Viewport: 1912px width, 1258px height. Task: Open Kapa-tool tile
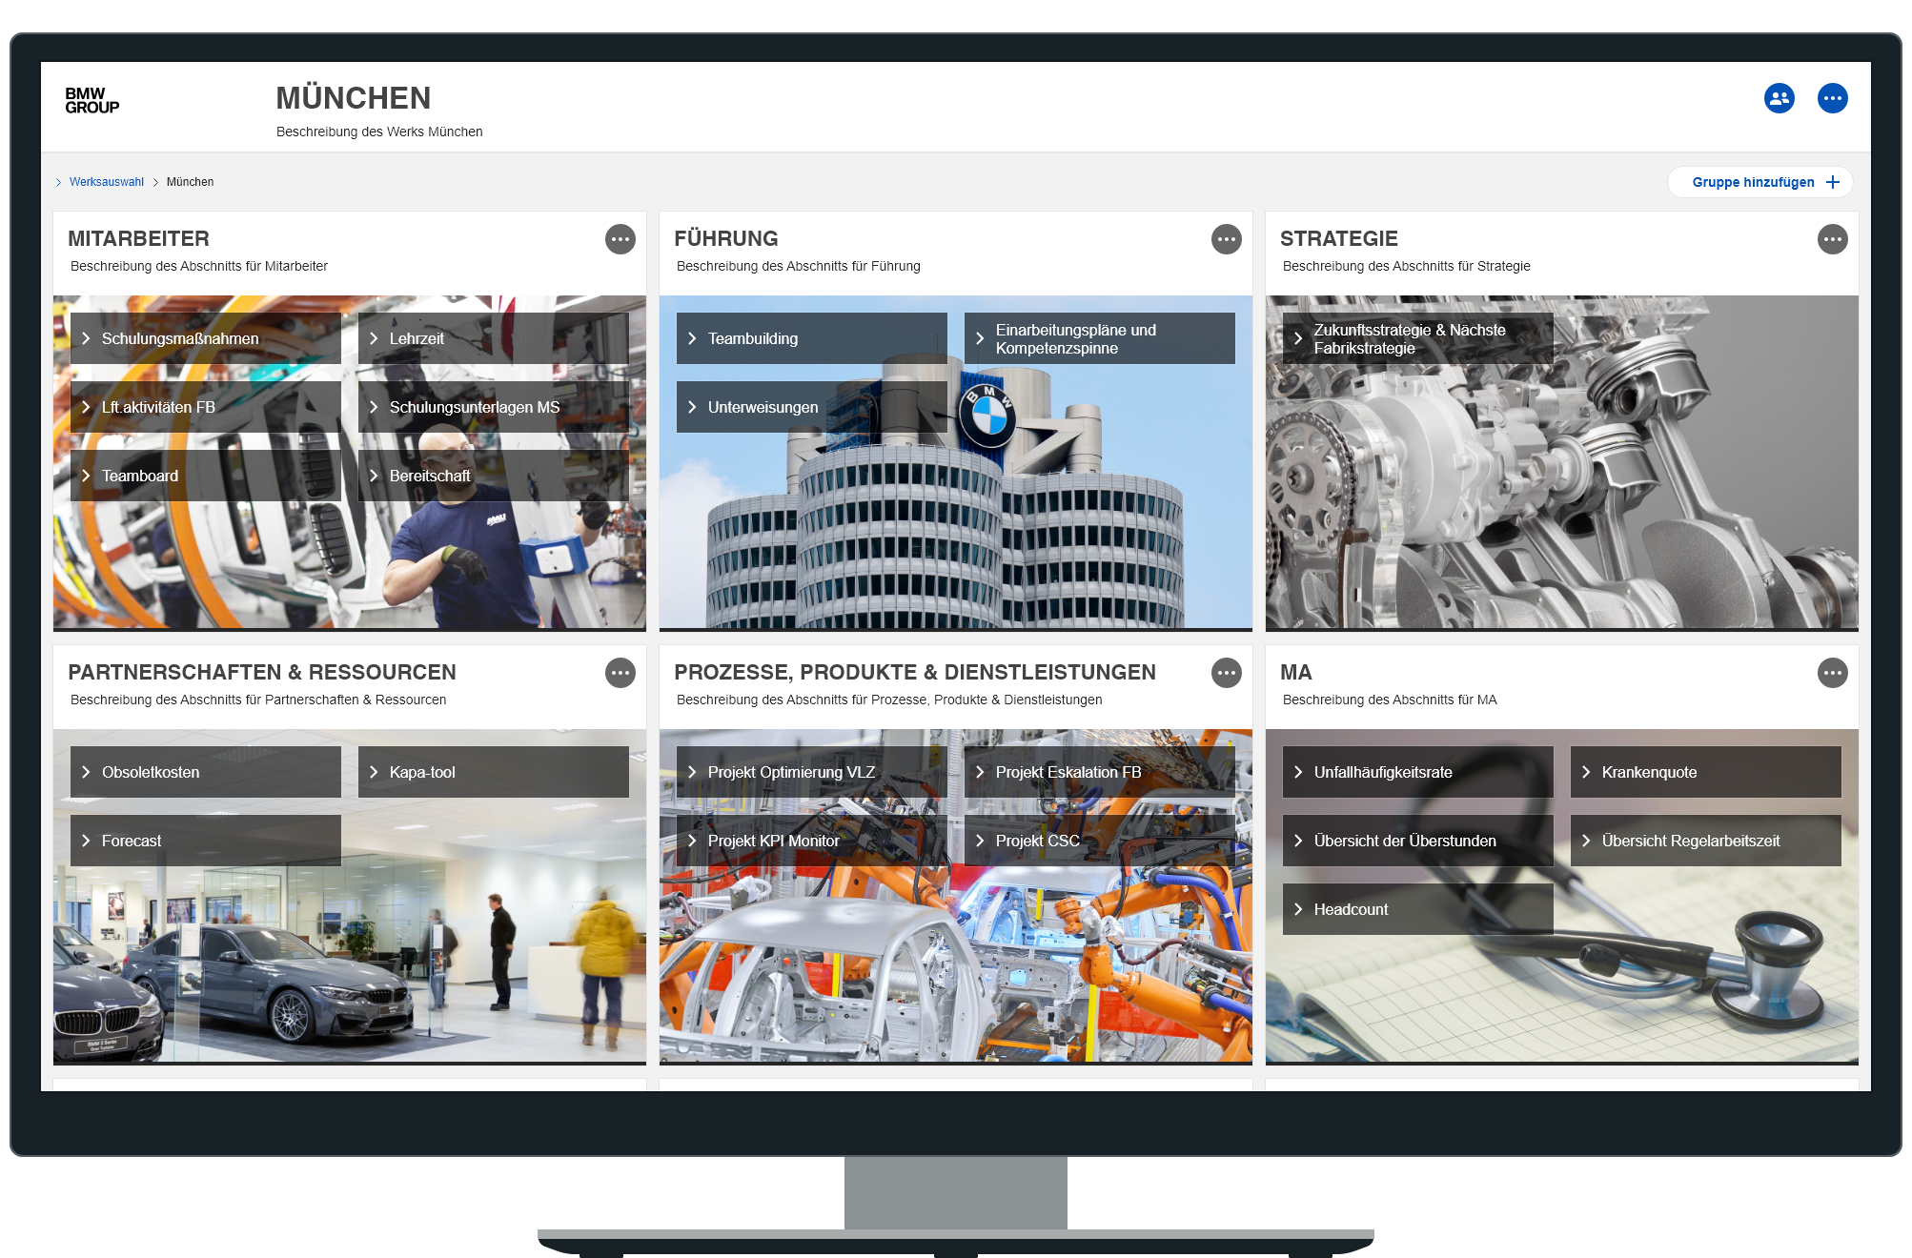point(494,772)
